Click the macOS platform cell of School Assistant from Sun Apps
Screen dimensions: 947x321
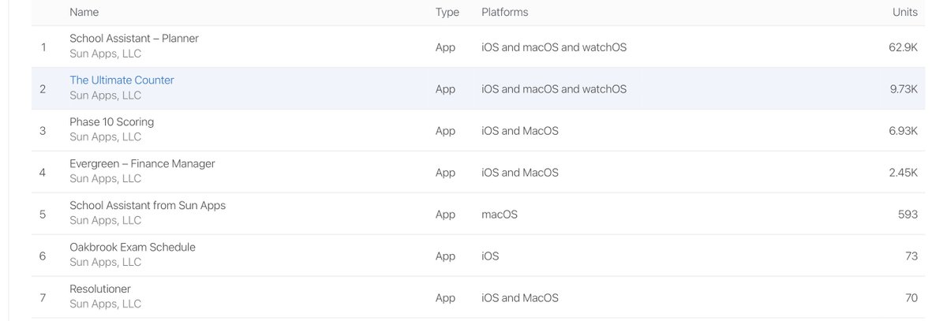click(500, 215)
